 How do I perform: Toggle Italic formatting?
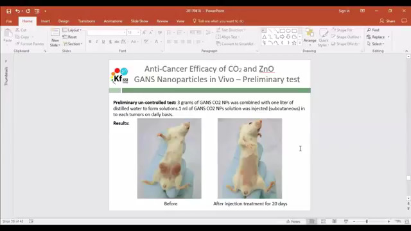(x=97, y=42)
